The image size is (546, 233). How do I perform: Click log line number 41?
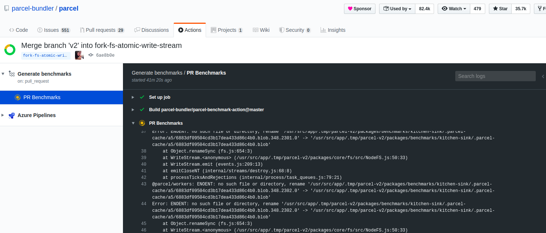143,171
